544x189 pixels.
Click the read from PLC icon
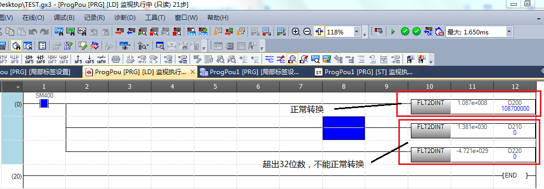coord(131,31)
